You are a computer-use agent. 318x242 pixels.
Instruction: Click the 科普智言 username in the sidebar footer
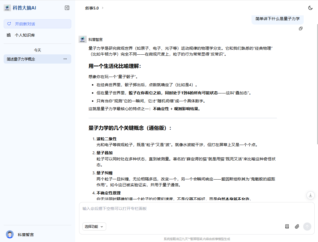(x=26, y=235)
